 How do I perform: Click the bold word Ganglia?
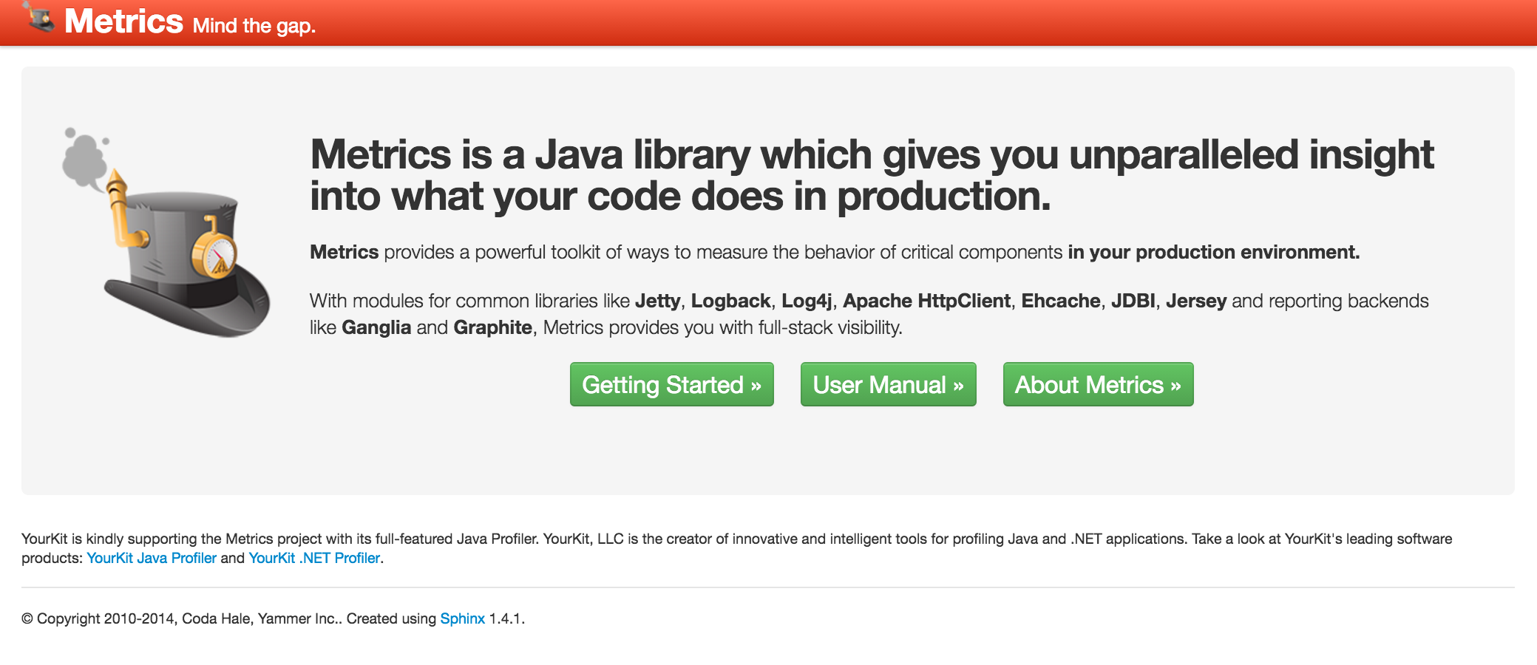tap(376, 327)
